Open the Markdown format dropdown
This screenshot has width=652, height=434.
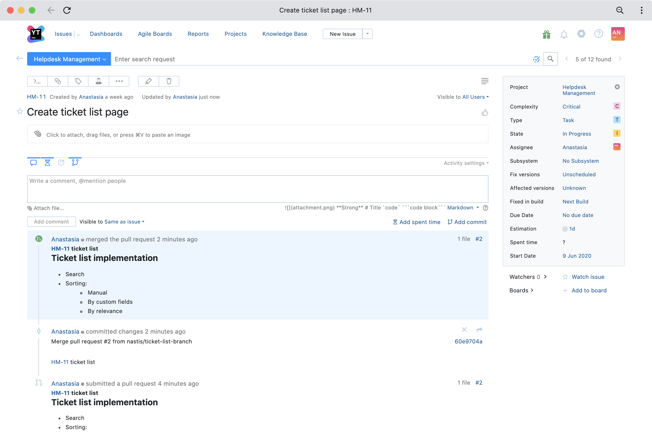pyautogui.click(x=463, y=208)
